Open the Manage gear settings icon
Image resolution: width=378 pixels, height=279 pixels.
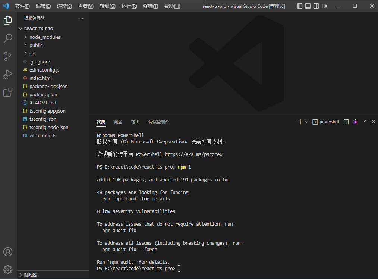pos(8,270)
